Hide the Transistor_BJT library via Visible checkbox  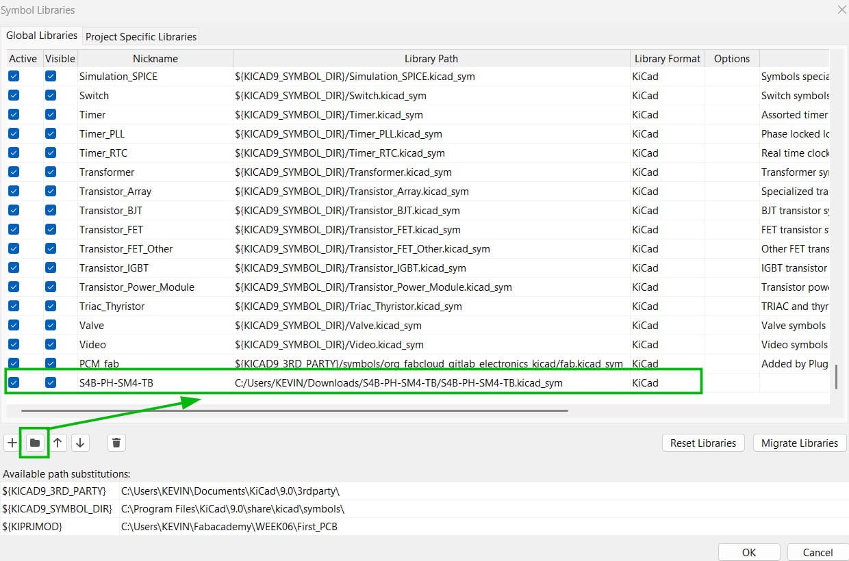pyautogui.click(x=50, y=210)
